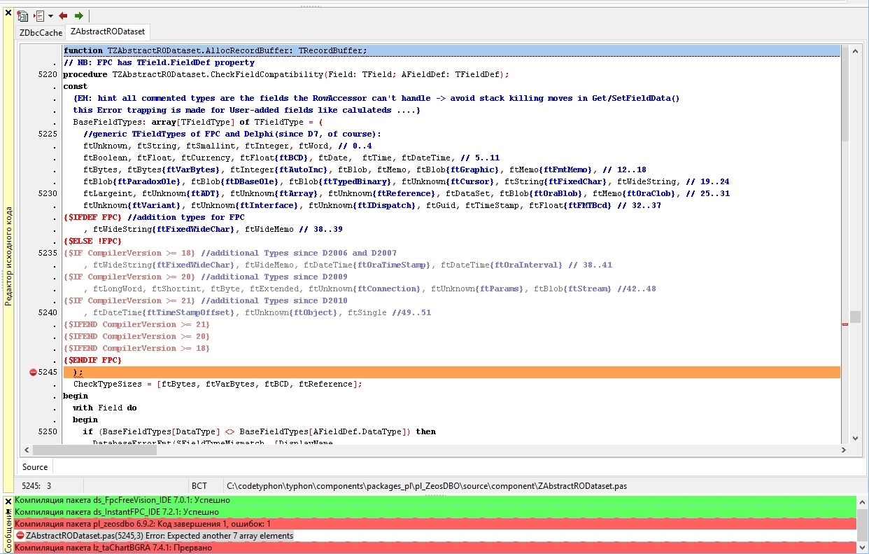Click the vertical scrollbar down arrow
Viewport: 869px width, 554px height.
855,438
